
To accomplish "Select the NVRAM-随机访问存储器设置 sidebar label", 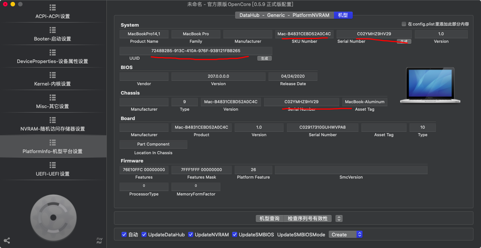I will [53, 129].
